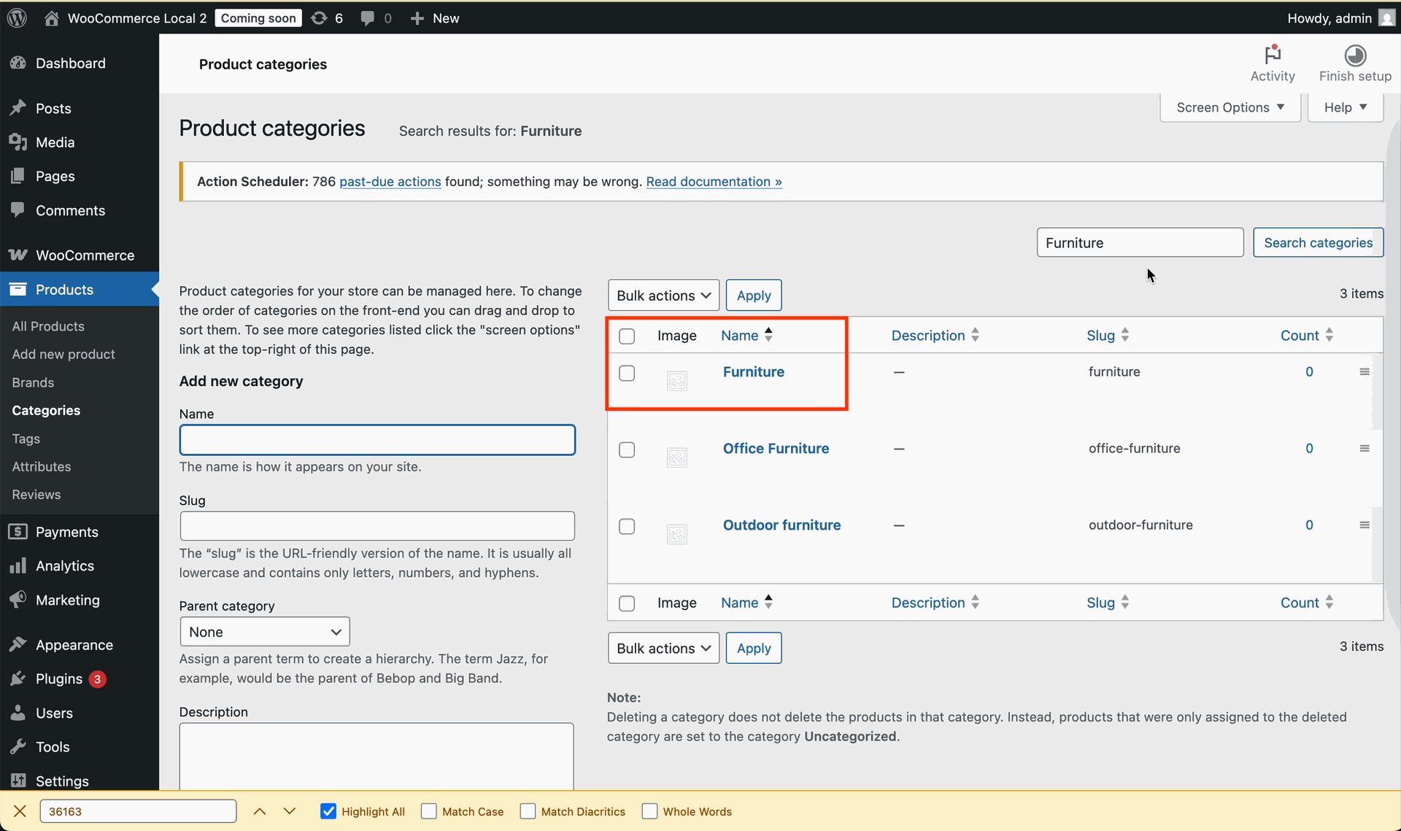Click the New plus icon
This screenshot has height=831, width=1401.
[417, 18]
